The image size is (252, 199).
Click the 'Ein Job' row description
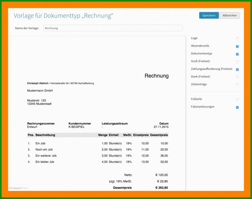[x=40, y=143]
